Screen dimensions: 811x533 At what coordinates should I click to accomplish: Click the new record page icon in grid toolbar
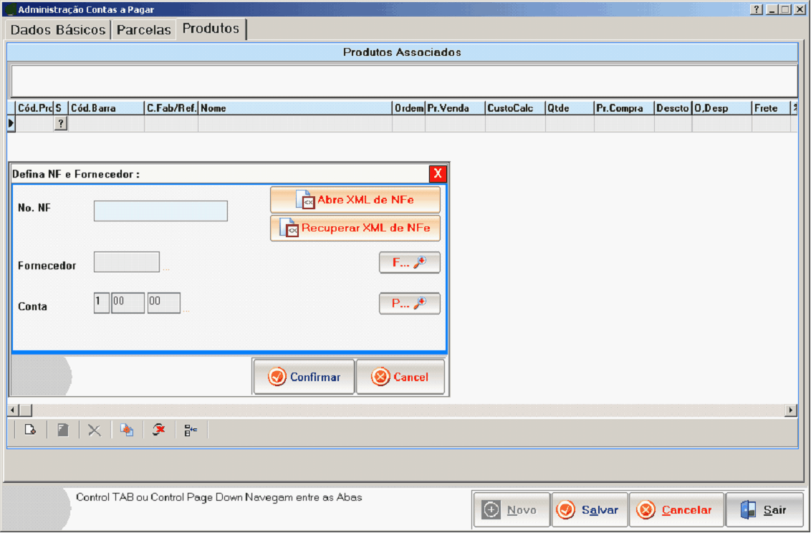pos(30,431)
